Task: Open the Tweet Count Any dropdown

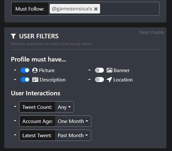Action: 64,107
